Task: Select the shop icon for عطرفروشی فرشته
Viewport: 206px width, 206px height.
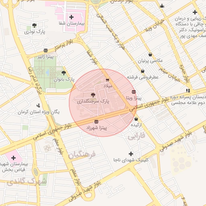Action: pos(143,71)
